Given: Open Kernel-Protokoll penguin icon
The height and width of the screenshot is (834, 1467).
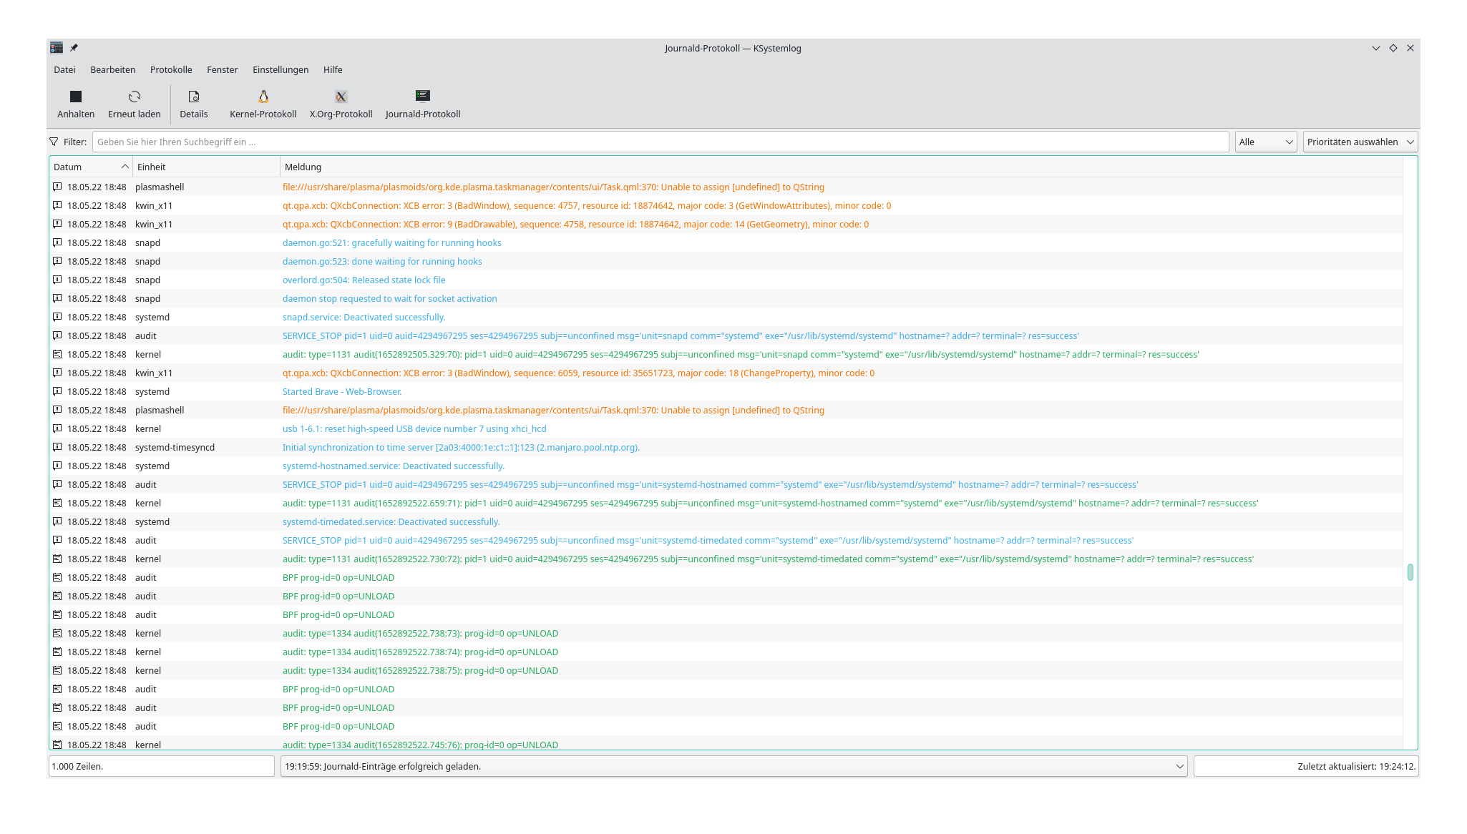Looking at the screenshot, I should coord(263,97).
